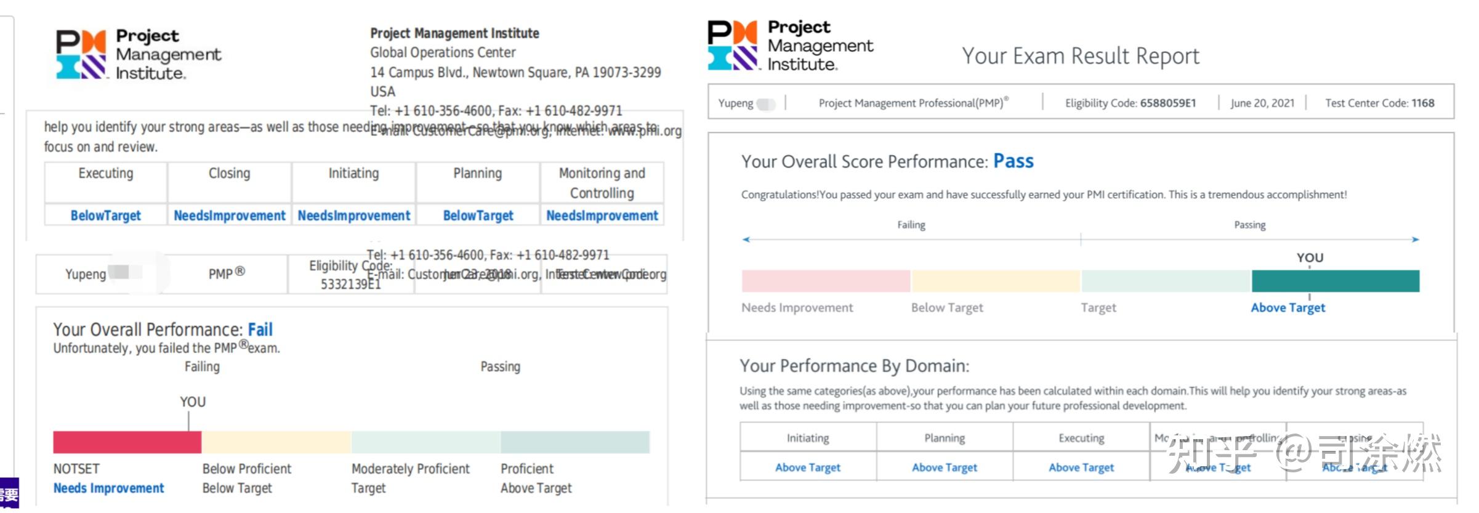Click the blue Fail result text
This screenshot has height=513, width=1479.
click(x=260, y=329)
